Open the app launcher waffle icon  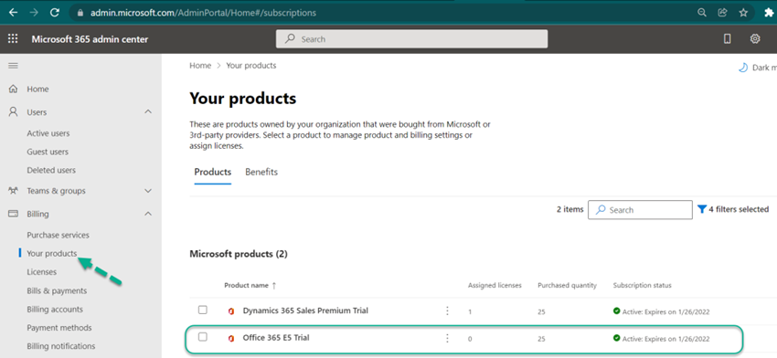click(x=13, y=39)
